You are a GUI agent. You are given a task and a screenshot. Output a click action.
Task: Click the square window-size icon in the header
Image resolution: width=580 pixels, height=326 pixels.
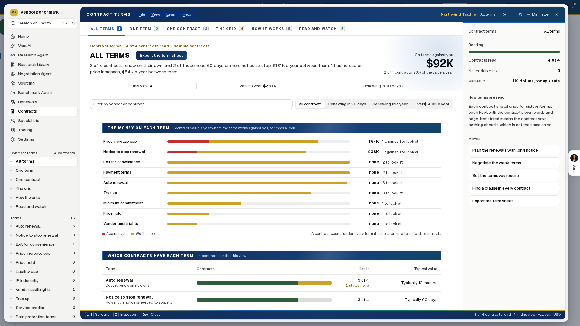pos(512,14)
